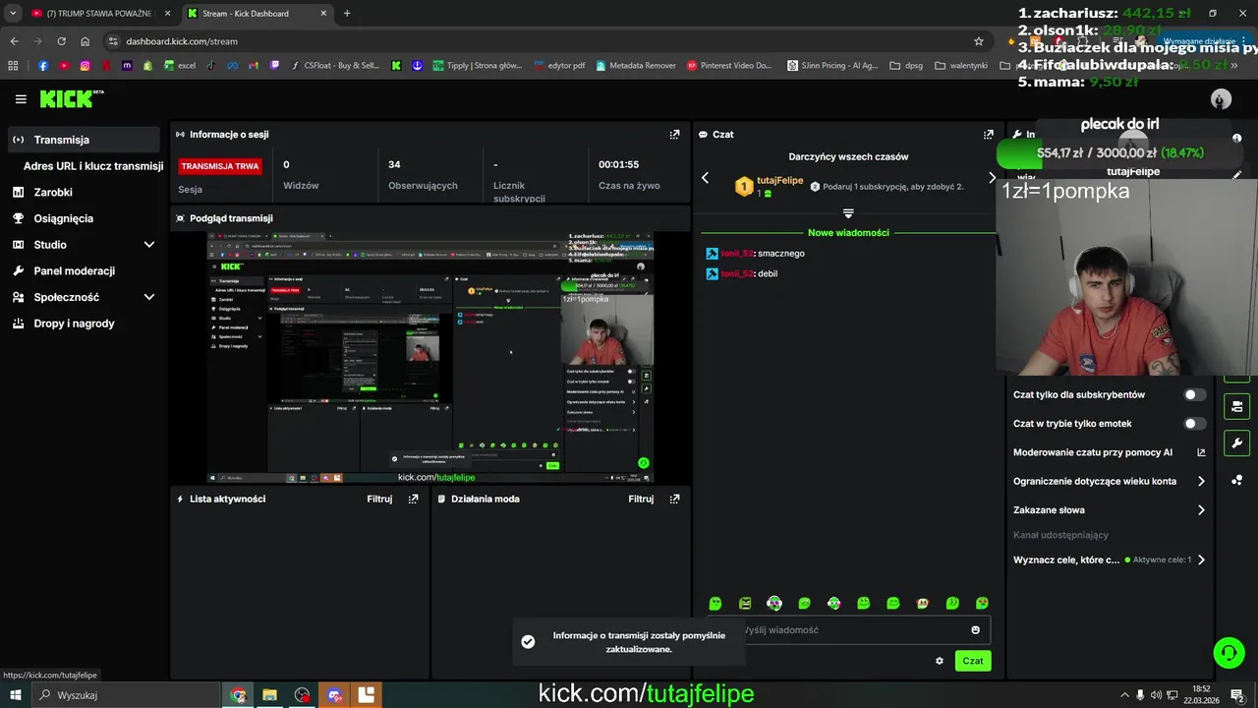This screenshot has width=1258, height=708.
Task: Pop out the Lista aktywności panel
Action: pos(413,499)
